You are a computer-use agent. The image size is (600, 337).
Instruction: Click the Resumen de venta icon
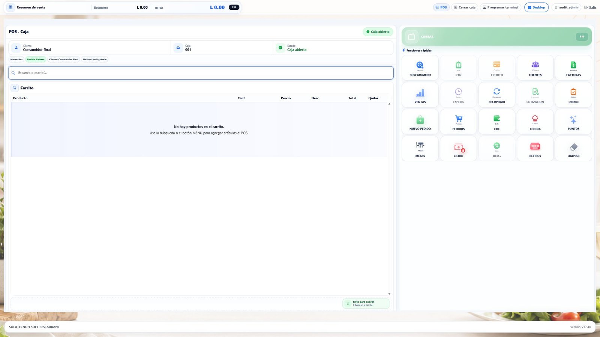pos(10,7)
